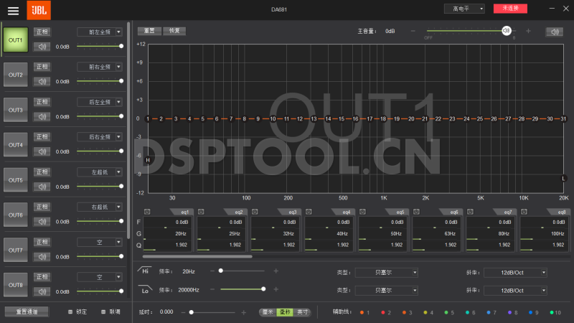Open the 高电平 input level dropdown

[464, 9]
